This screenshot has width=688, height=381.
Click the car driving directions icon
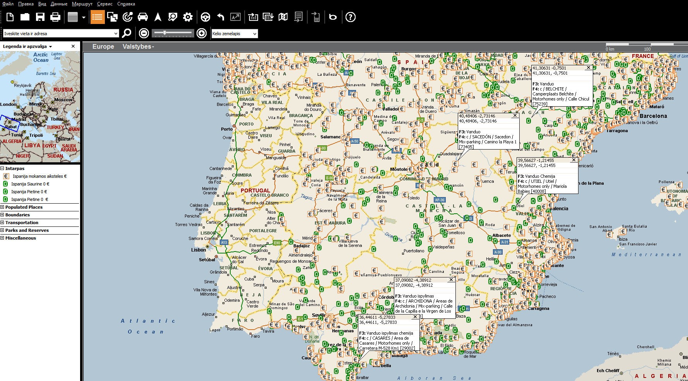(x=143, y=17)
